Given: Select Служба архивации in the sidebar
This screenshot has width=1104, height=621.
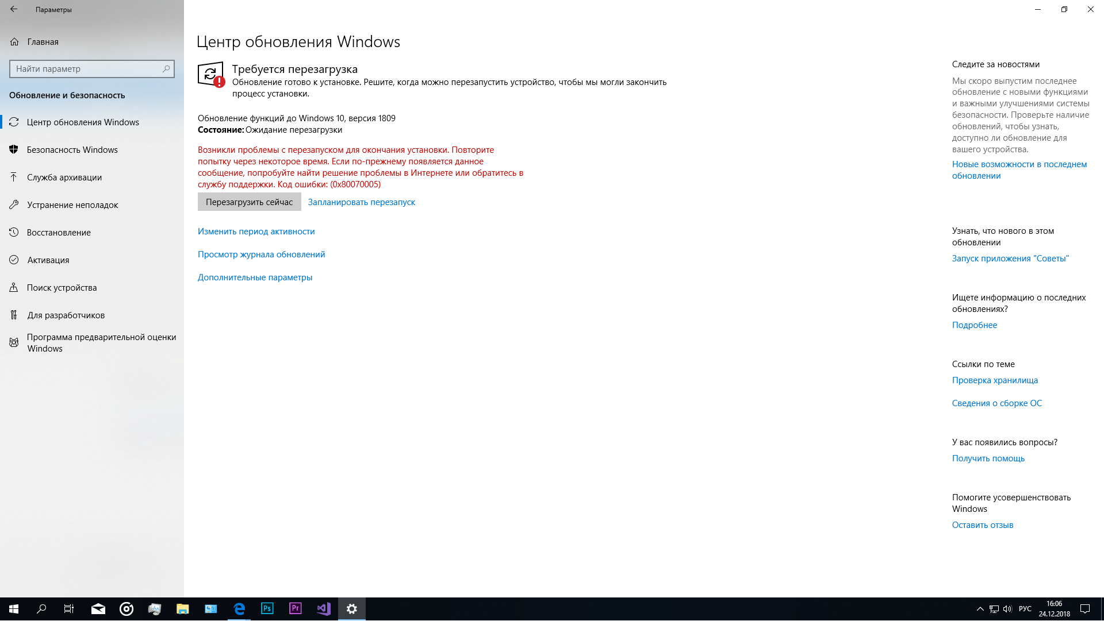Looking at the screenshot, I should pyautogui.click(x=64, y=178).
